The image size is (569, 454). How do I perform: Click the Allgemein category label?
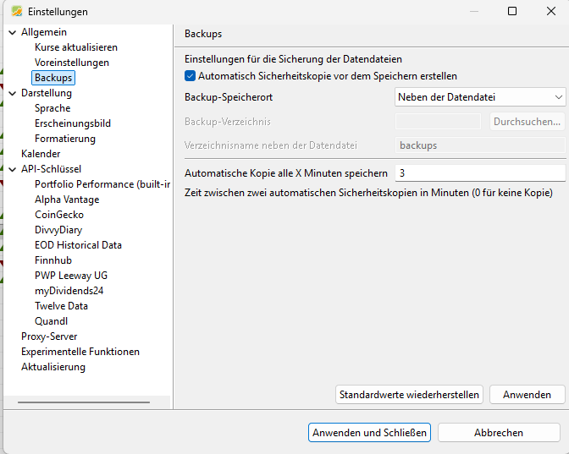(x=44, y=32)
